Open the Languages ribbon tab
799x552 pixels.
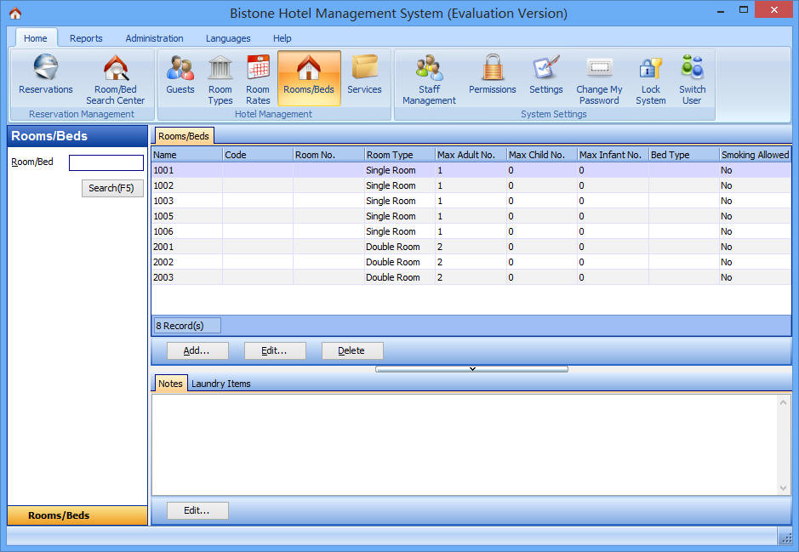click(228, 38)
